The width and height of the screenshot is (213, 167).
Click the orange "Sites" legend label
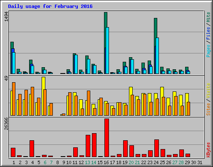click(x=208, y=109)
